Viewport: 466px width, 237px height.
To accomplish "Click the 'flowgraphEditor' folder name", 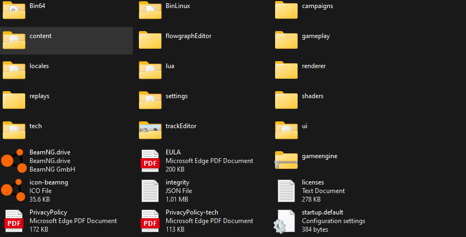I will (188, 36).
